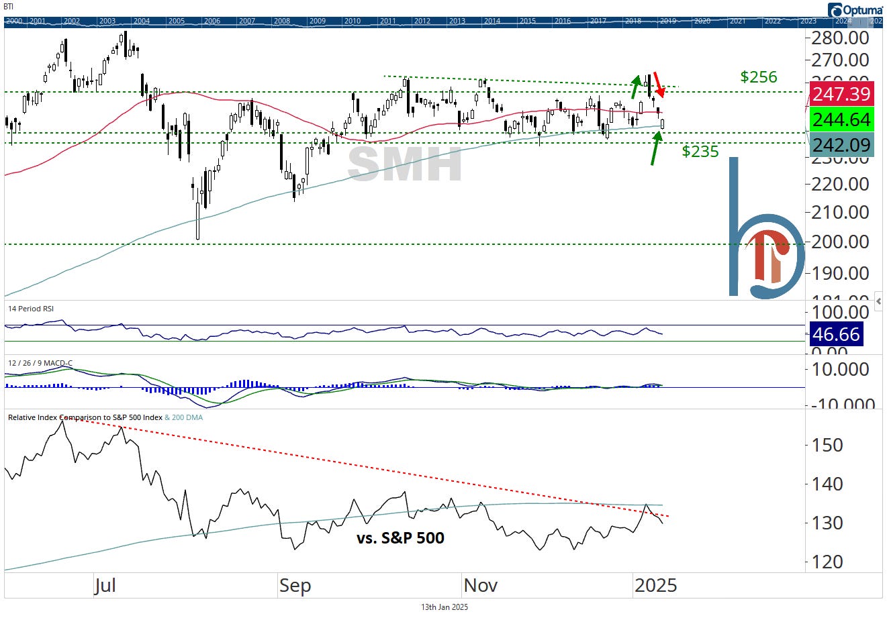Click the Sep date axis label
The image size is (887, 620).
295,585
